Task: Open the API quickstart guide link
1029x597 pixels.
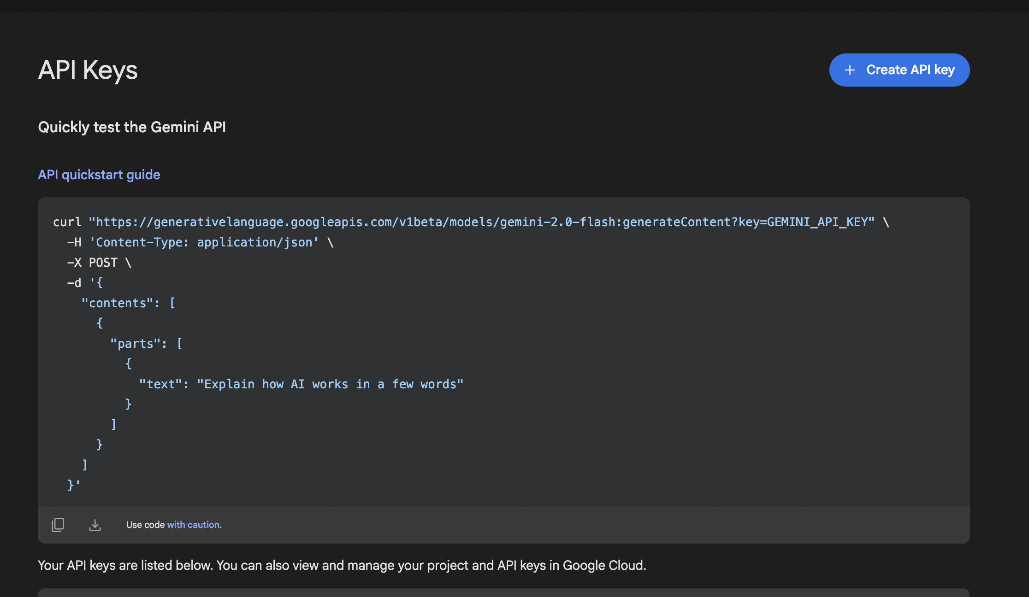Action: click(x=99, y=175)
